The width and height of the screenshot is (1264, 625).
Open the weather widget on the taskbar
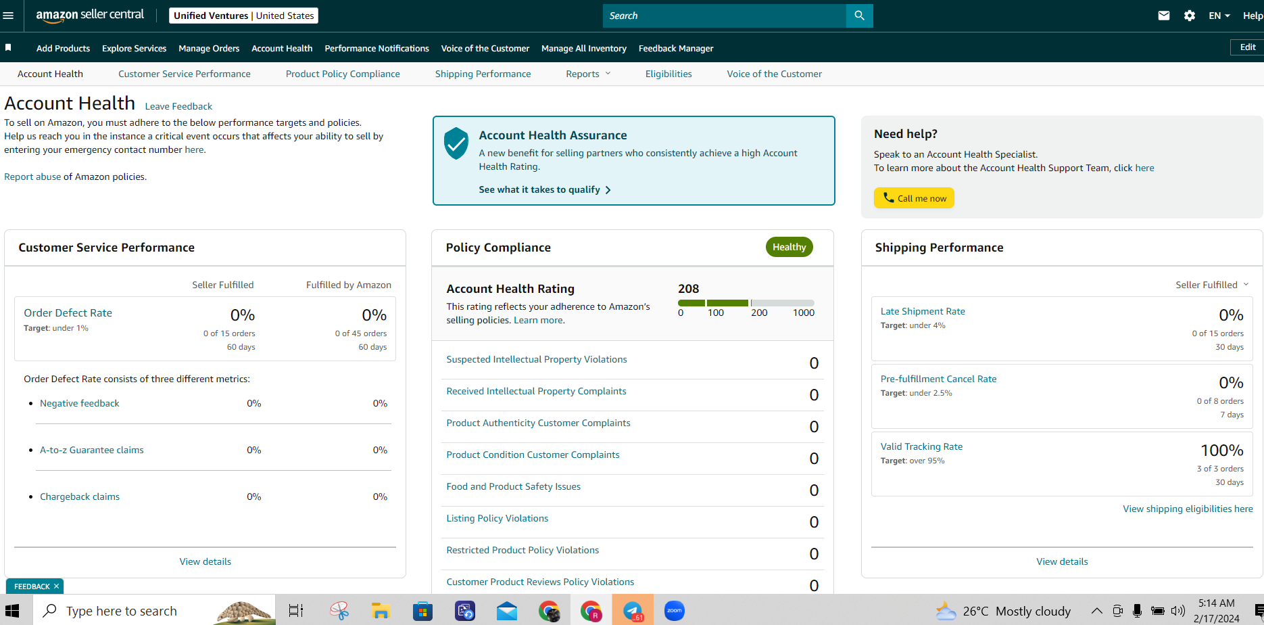[1004, 611]
